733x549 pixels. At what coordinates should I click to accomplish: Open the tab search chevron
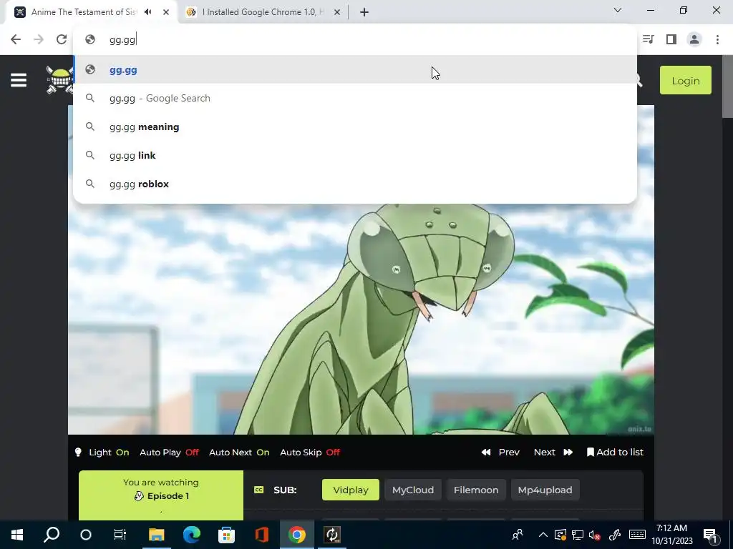[x=618, y=10]
